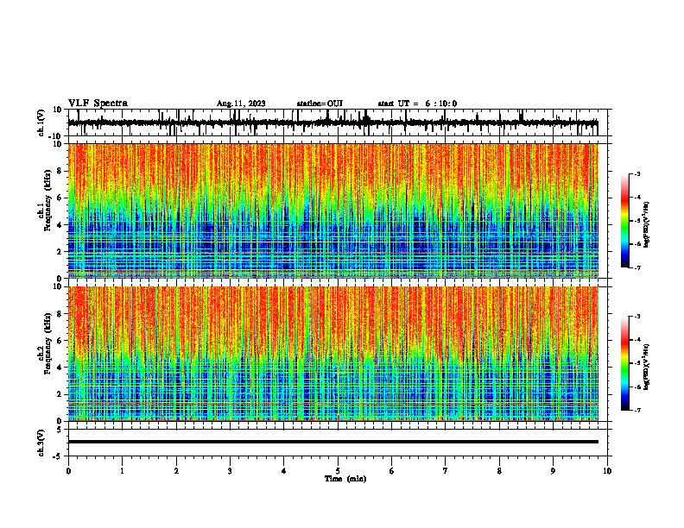Click time axis tick label "8"
684x528 pixels.
499,471
